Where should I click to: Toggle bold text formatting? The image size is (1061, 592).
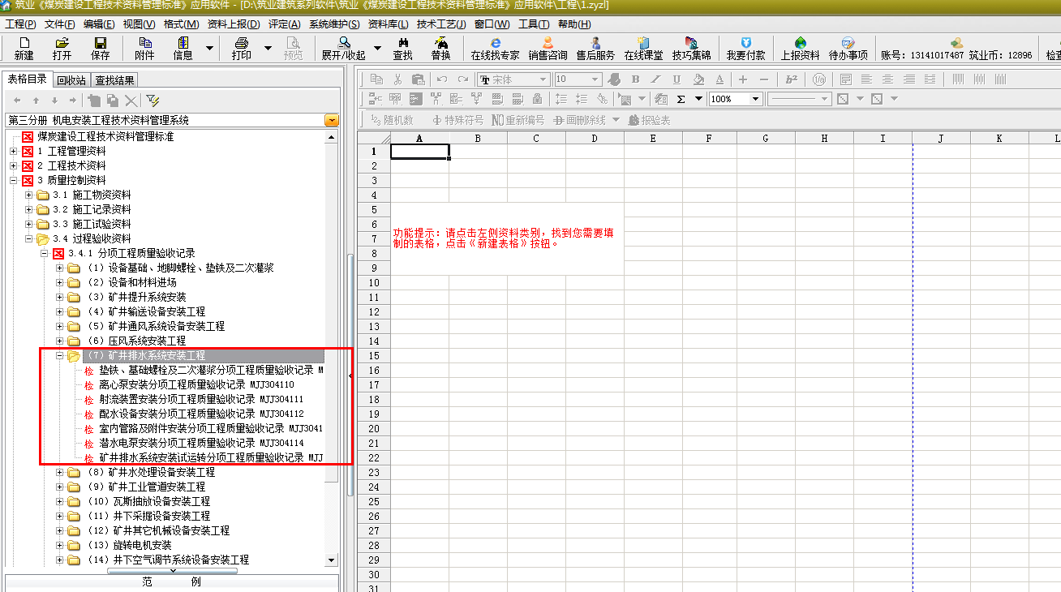635,79
